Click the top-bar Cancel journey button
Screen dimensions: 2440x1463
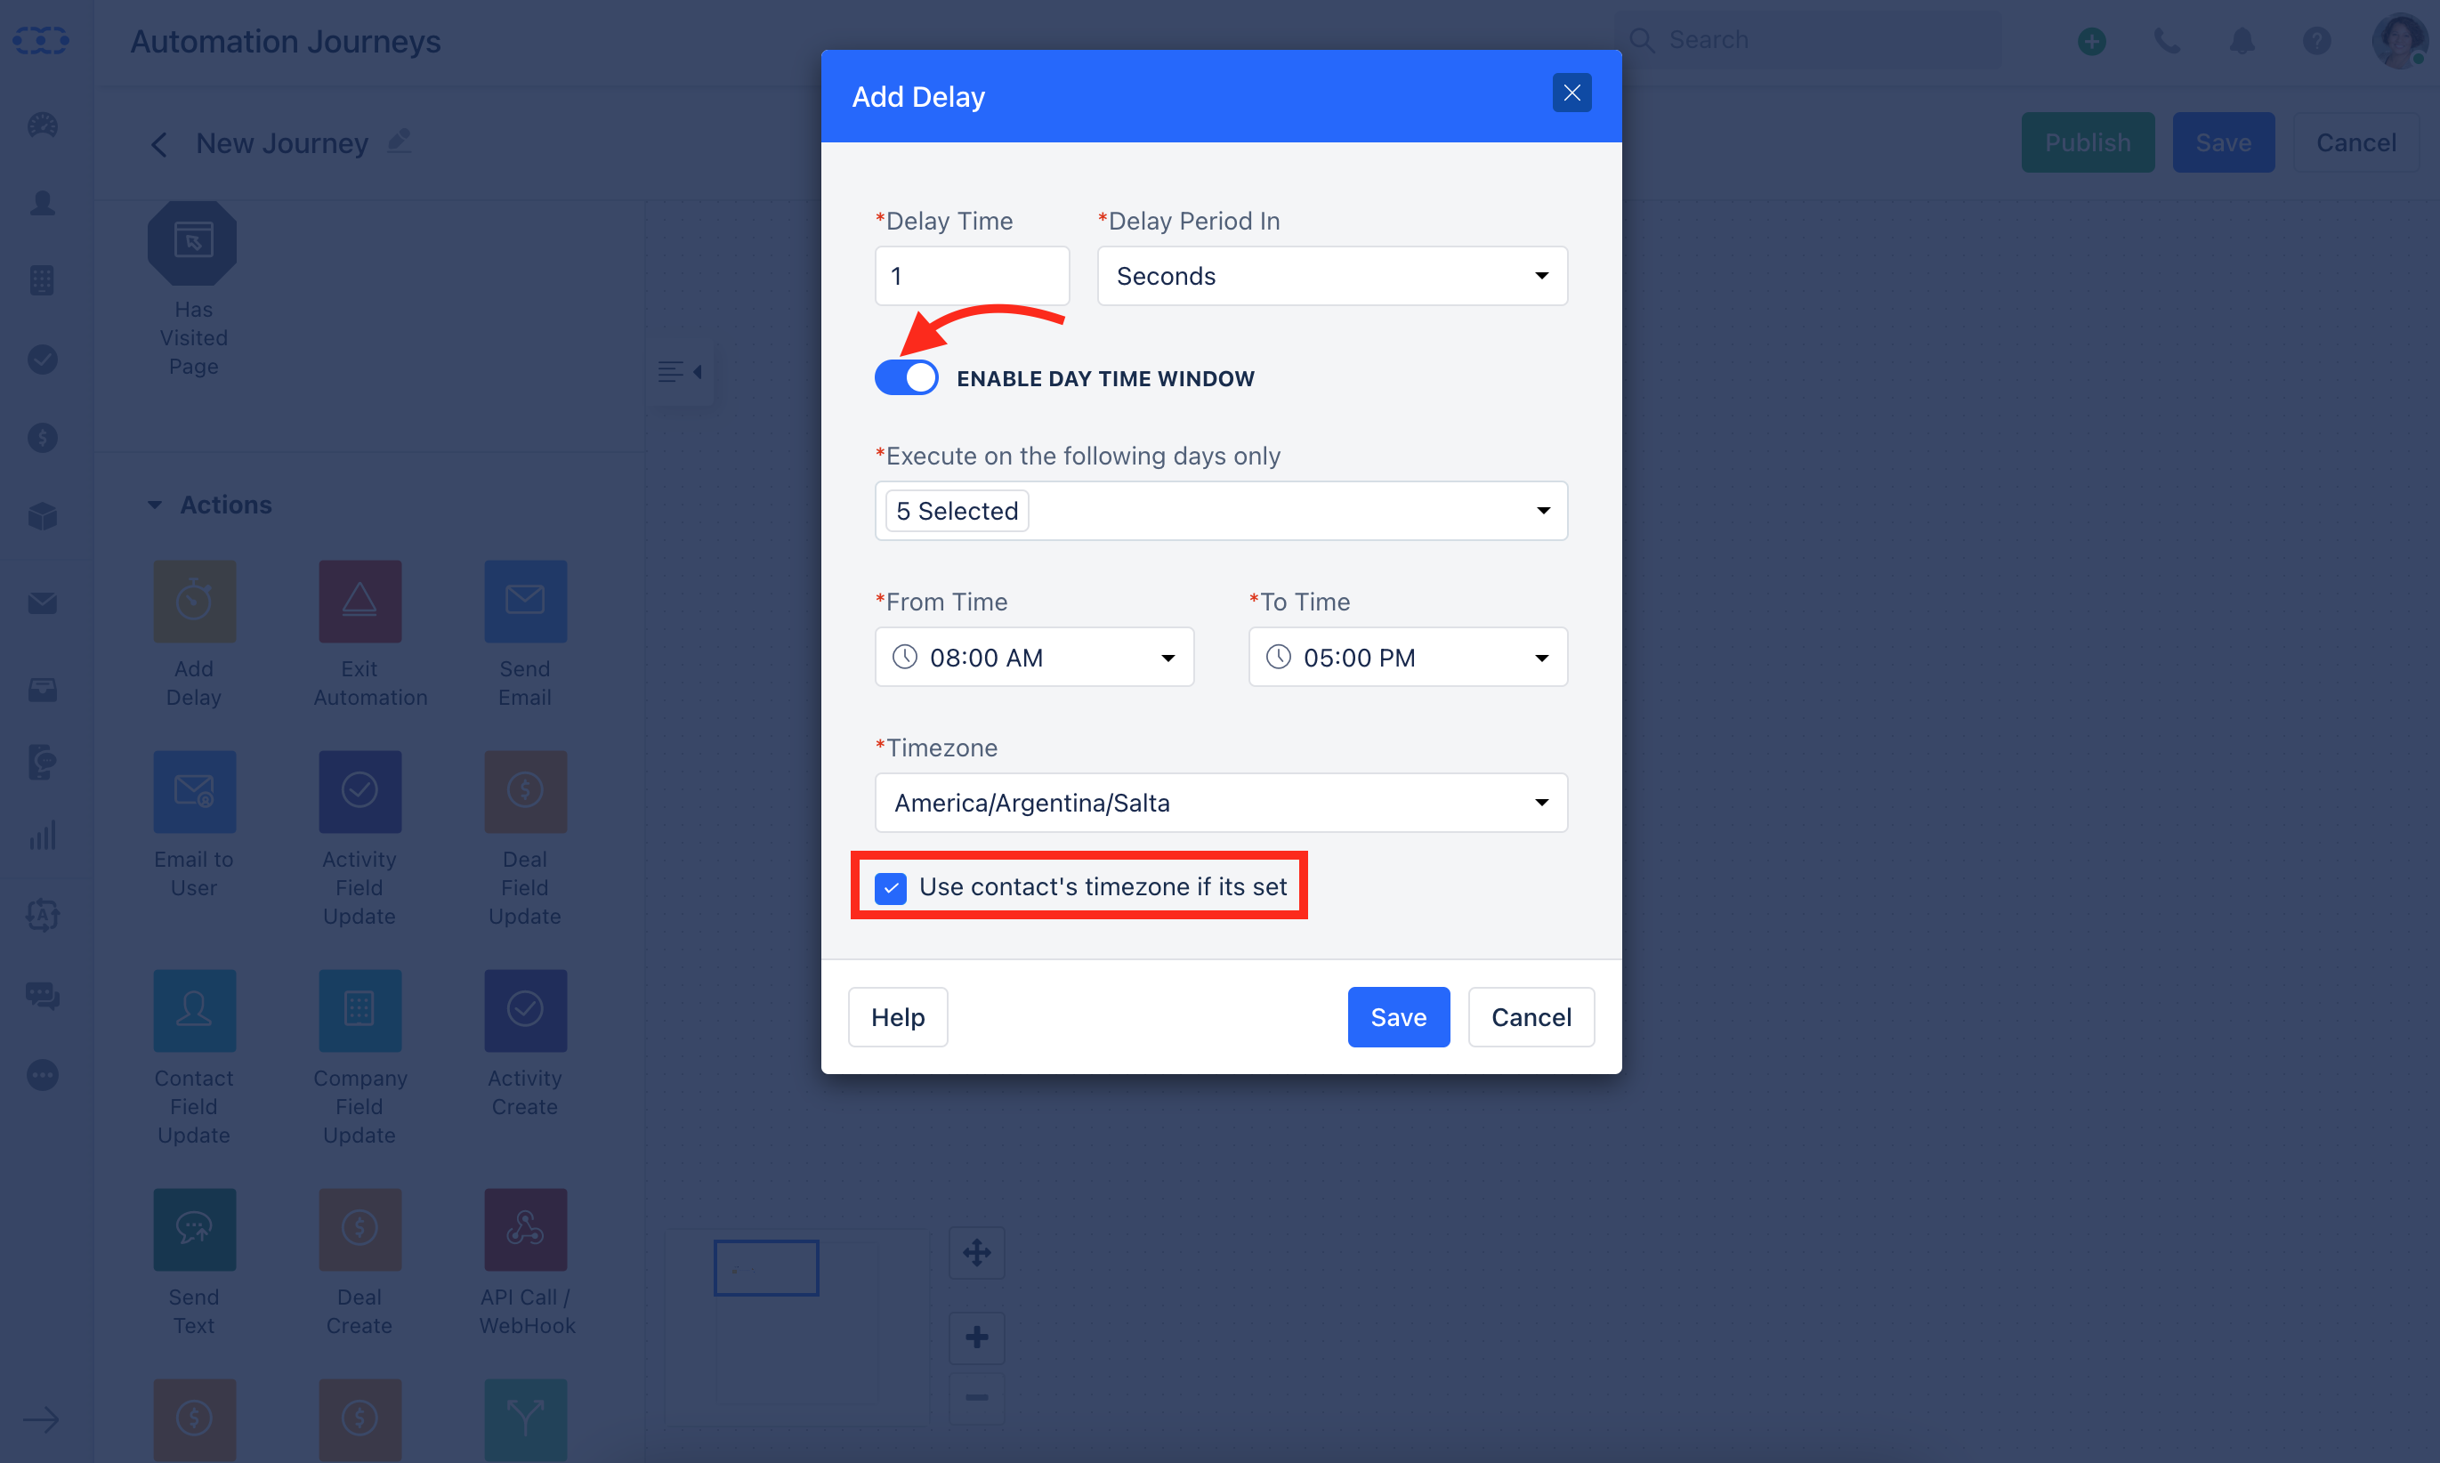point(2355,142)
